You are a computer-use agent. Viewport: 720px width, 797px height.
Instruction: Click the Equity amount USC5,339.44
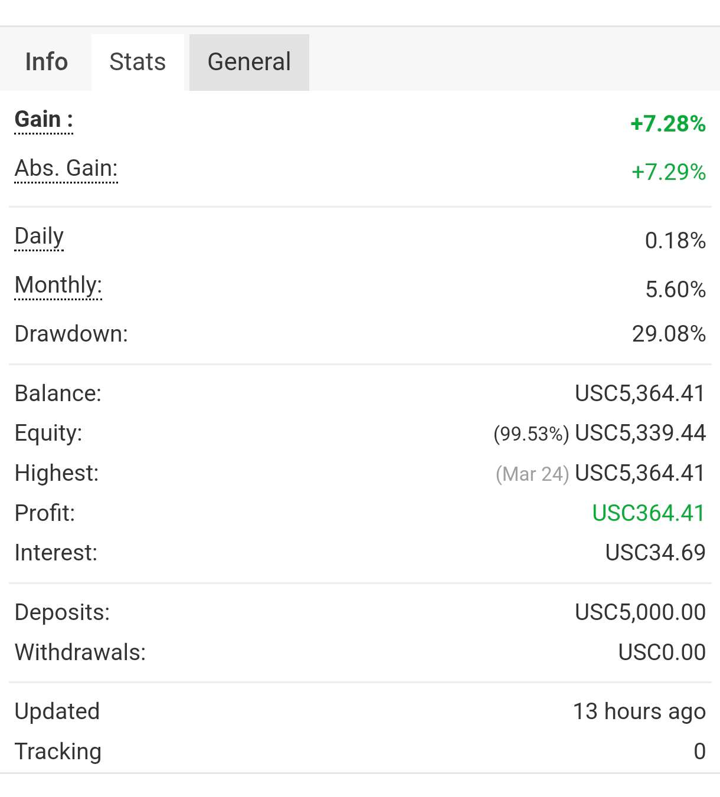[x=640, y=433]
